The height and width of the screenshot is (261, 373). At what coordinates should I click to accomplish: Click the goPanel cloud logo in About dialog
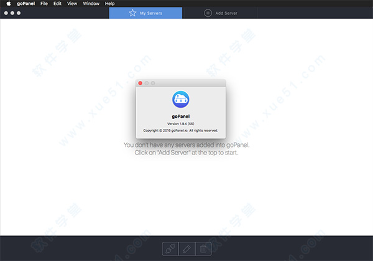181,100
